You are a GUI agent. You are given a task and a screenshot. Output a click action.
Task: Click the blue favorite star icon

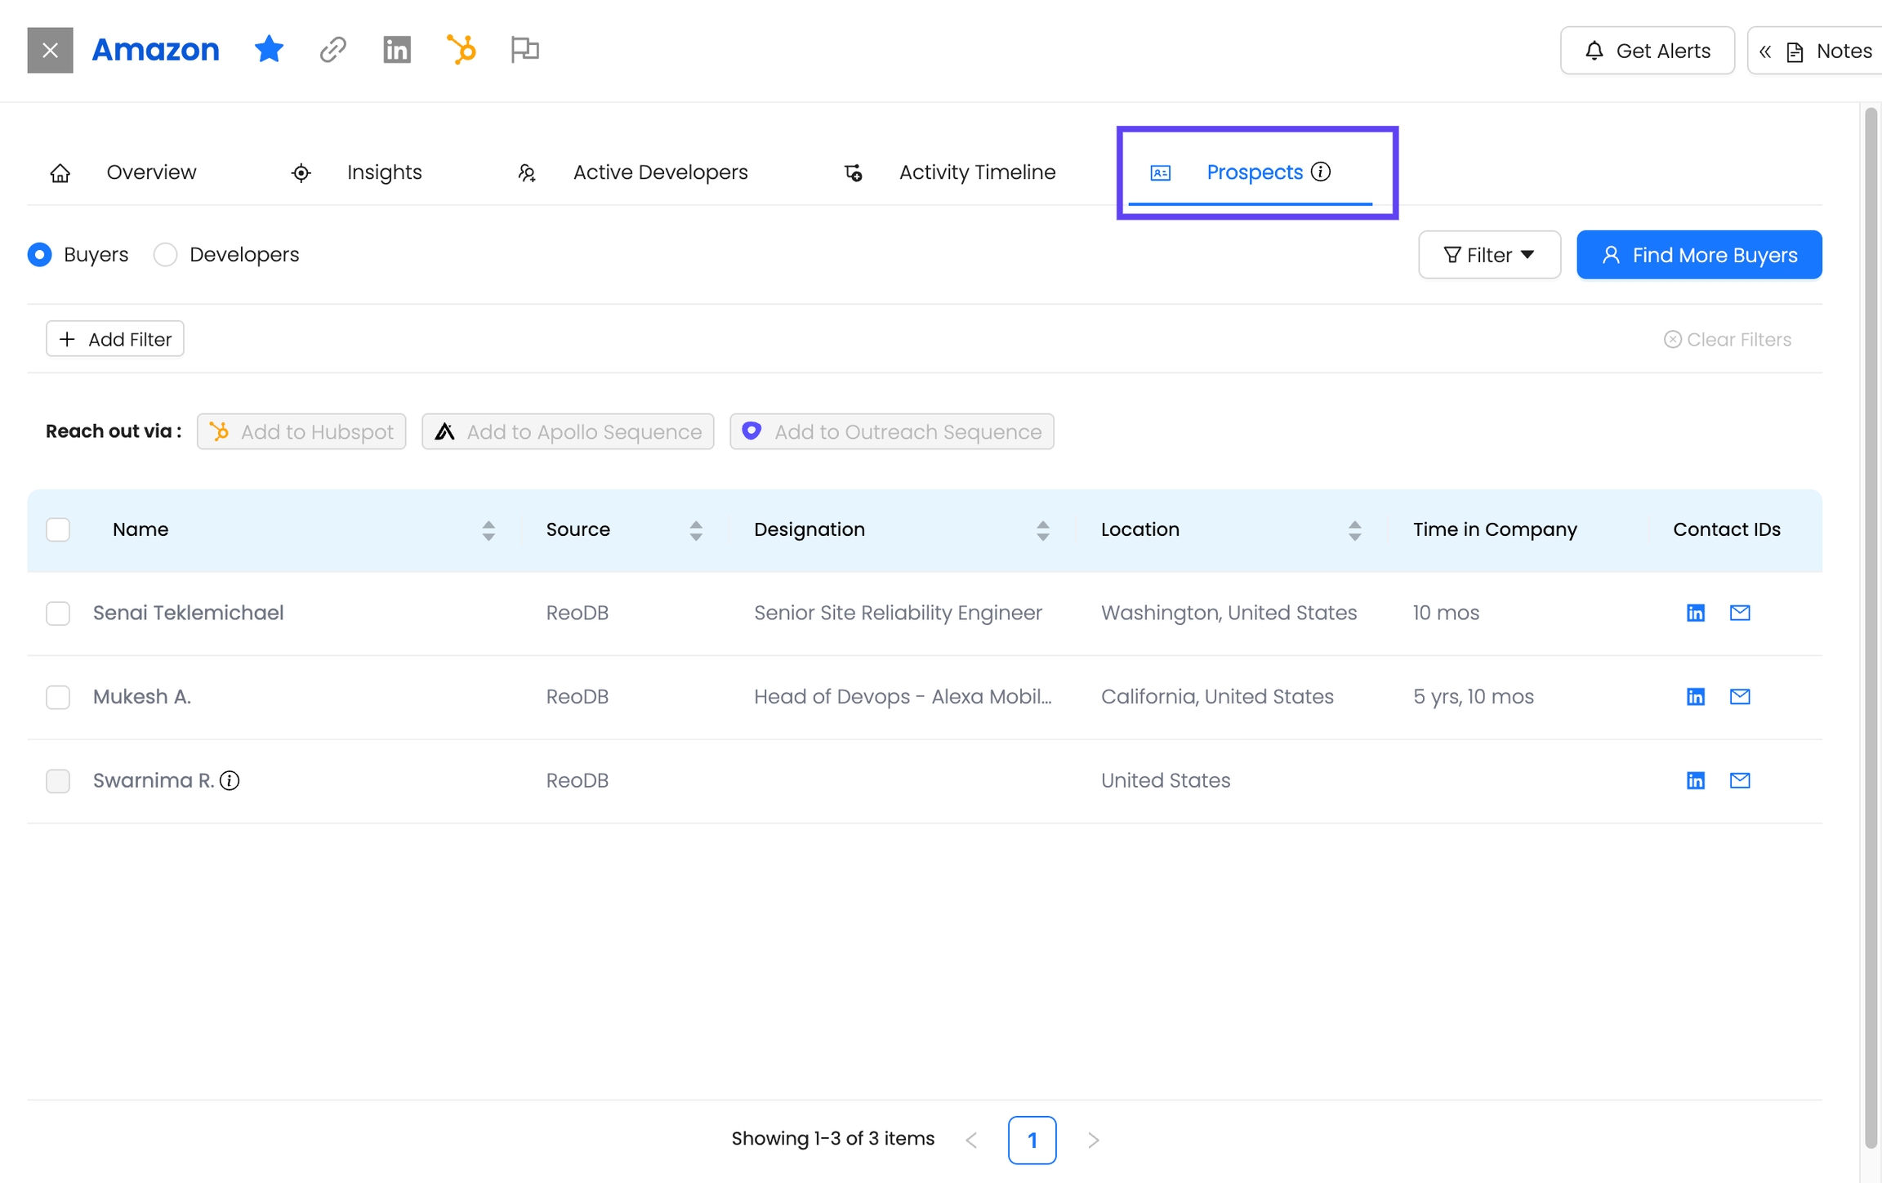(x=269, y=50)
